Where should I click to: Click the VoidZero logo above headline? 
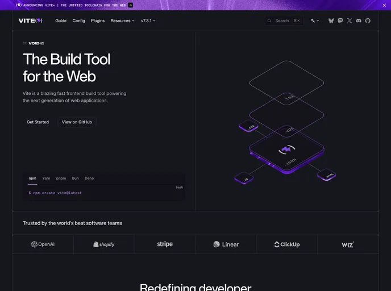pyautogui.click(x=36, y=43)
